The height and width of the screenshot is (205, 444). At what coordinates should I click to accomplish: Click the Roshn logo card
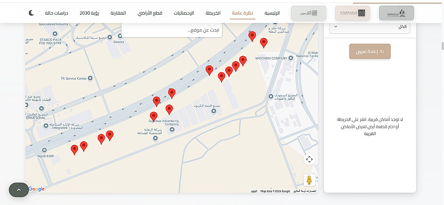(x=396, y=13)
